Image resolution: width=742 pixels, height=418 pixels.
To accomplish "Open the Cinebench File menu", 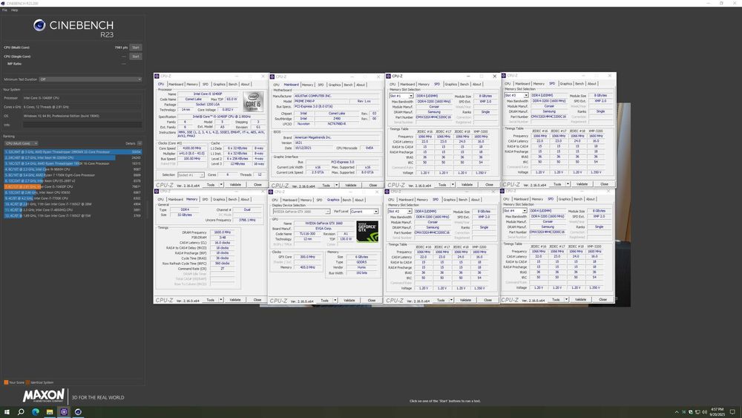I will (x=4, y=10).
